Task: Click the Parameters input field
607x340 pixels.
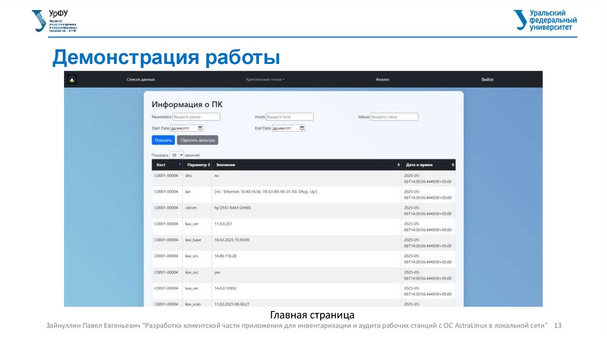Action: (196, 117)
